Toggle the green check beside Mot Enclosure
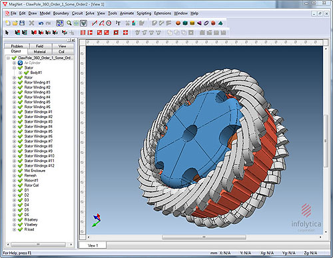Screen dimensions: 333x258 point(20,171)
